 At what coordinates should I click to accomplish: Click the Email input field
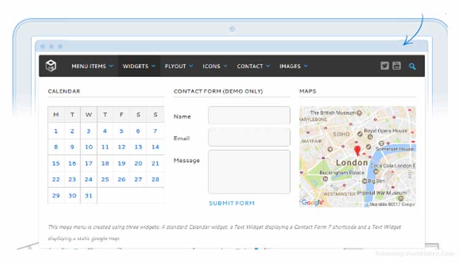coord(249,137)
